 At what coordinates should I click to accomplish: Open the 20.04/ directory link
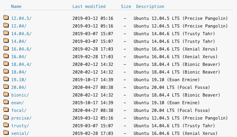click(19, 87)
